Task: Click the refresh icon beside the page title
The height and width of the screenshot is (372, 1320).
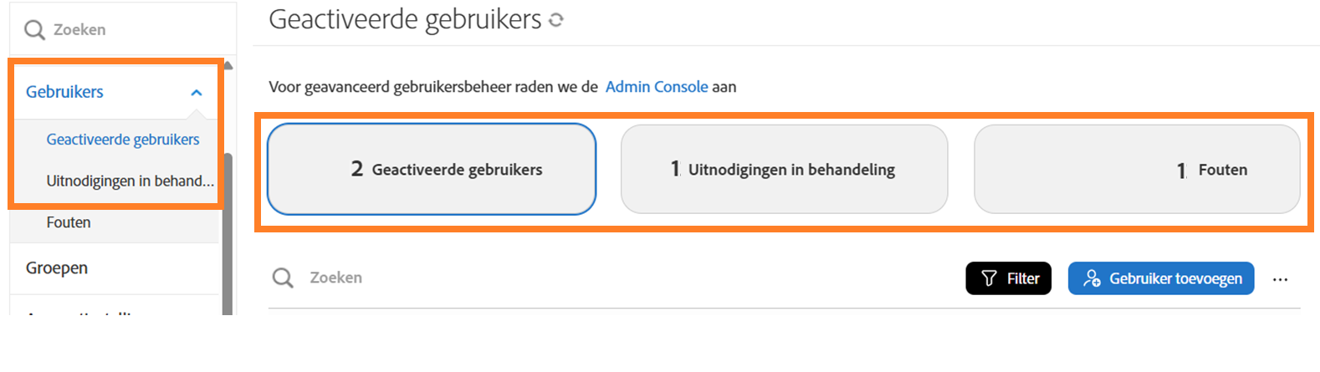Action: [x=556, y=20]
